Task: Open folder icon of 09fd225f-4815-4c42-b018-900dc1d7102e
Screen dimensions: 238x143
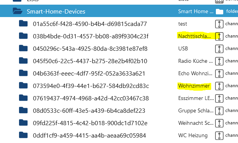Action: (23, 123)
